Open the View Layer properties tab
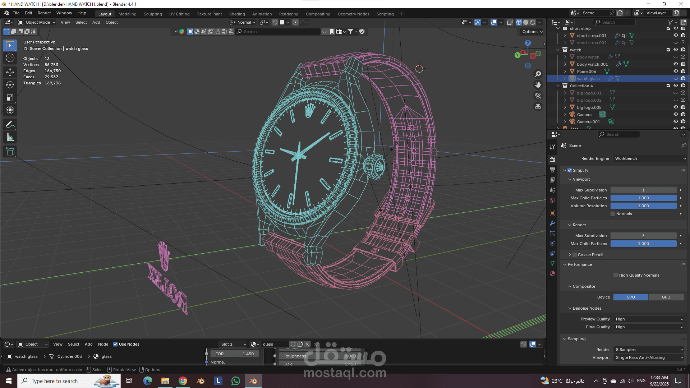 552,180
